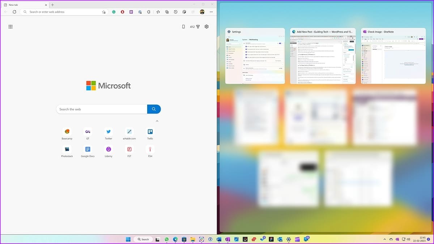434x244 pixels.
Task: Open a new tab with the plus button
Action: coord(52,5)
